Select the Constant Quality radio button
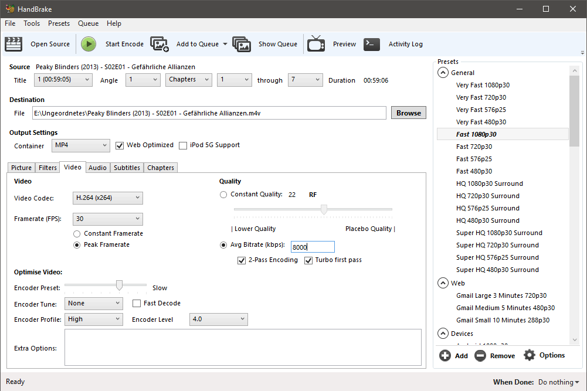This screenshot has height=391, width=587. [223, 195]
